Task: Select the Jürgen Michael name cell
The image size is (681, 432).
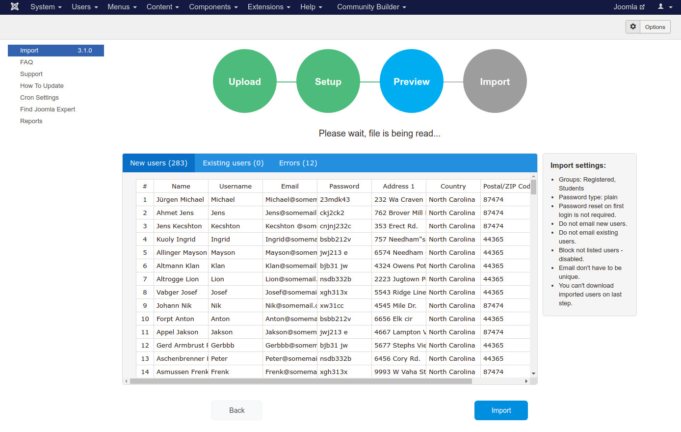Action: [180, 200]
